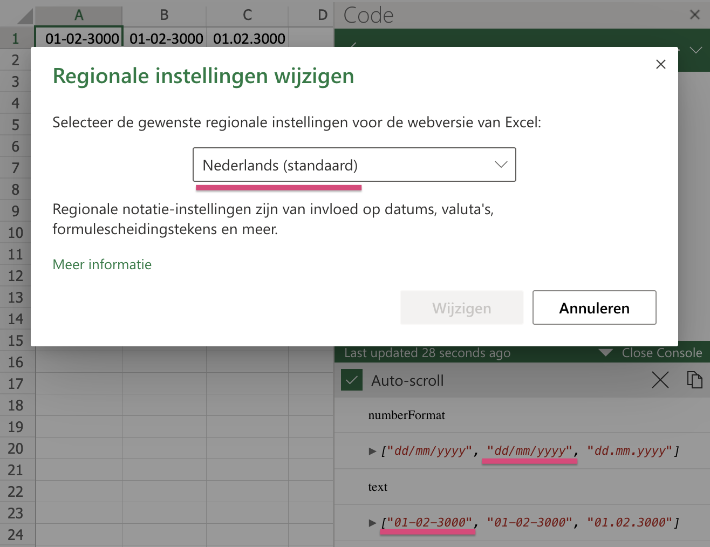Select the numberFormat section header

(406, 415)
